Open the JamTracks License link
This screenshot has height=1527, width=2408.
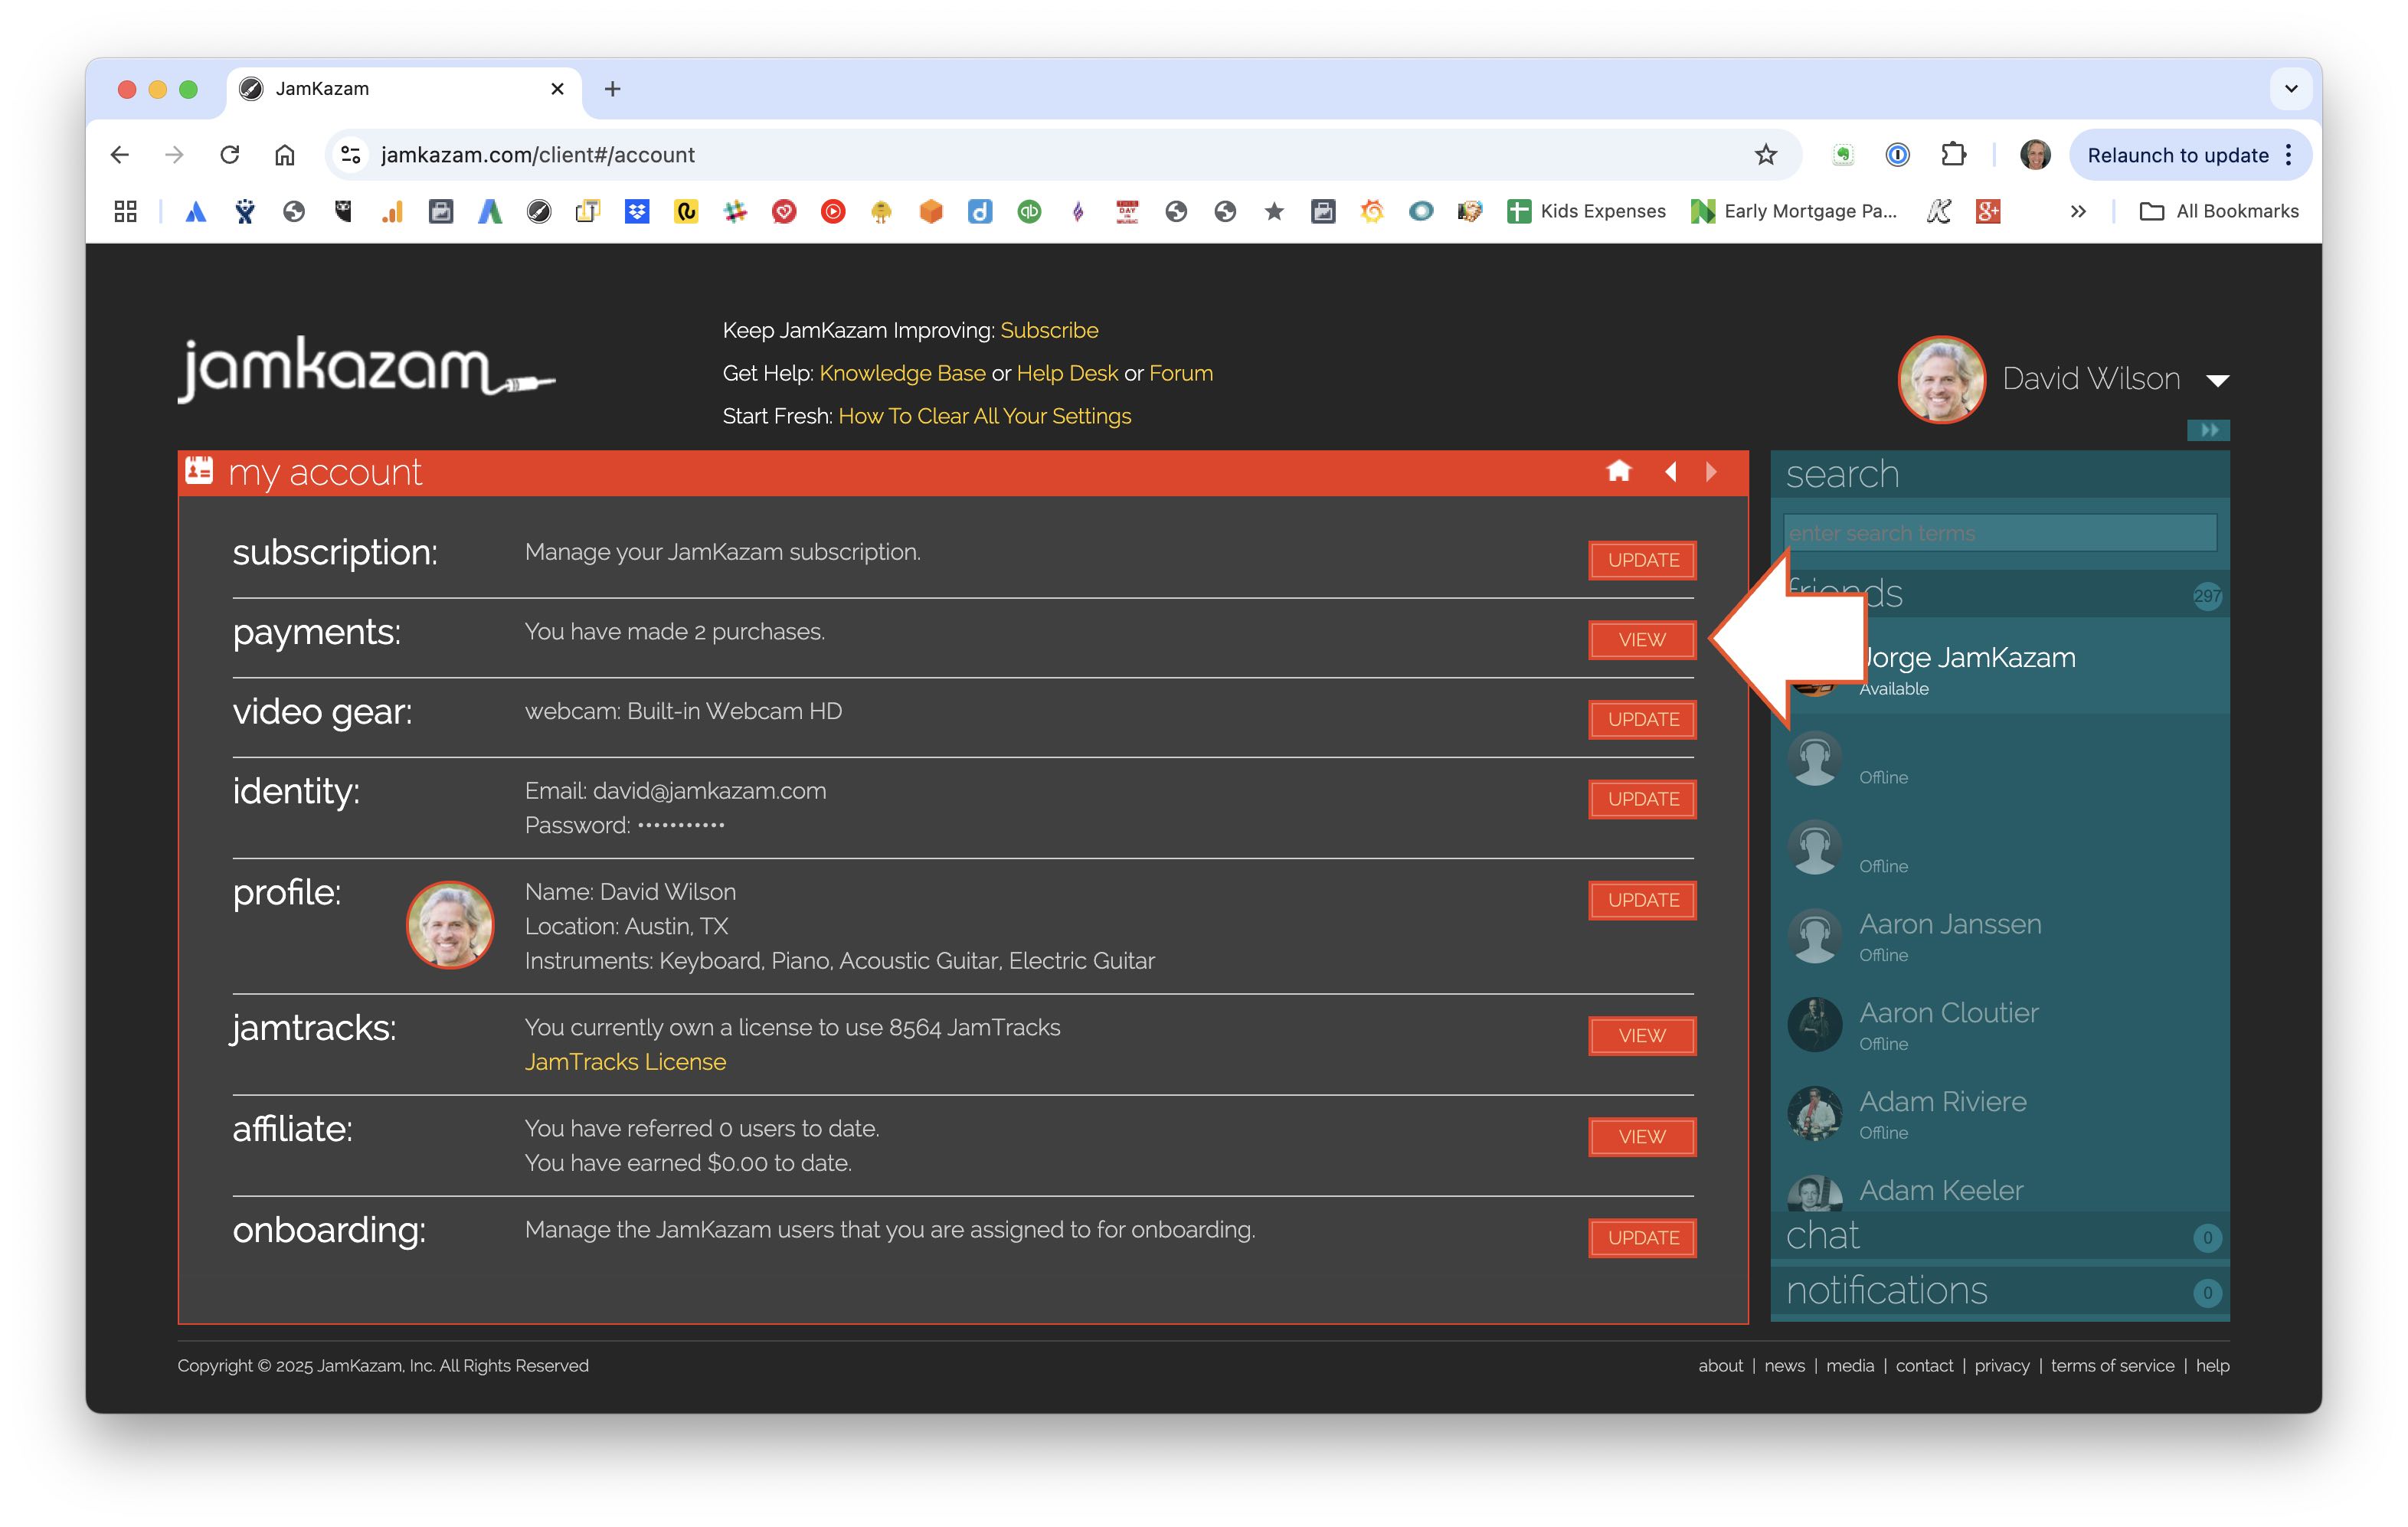click(625, 1062)
